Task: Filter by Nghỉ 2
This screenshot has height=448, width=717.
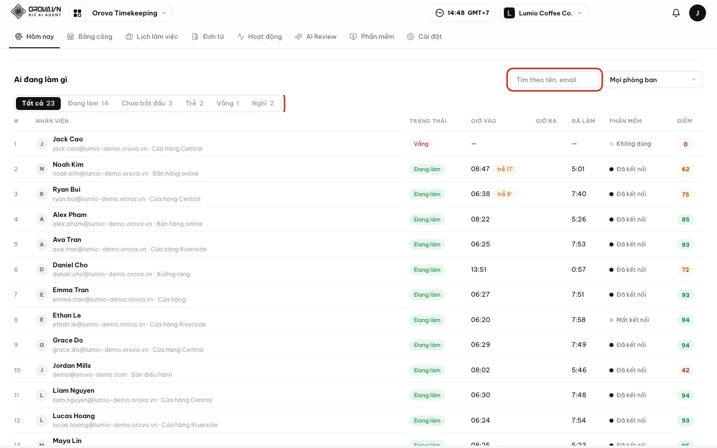Action: point(263,104)
